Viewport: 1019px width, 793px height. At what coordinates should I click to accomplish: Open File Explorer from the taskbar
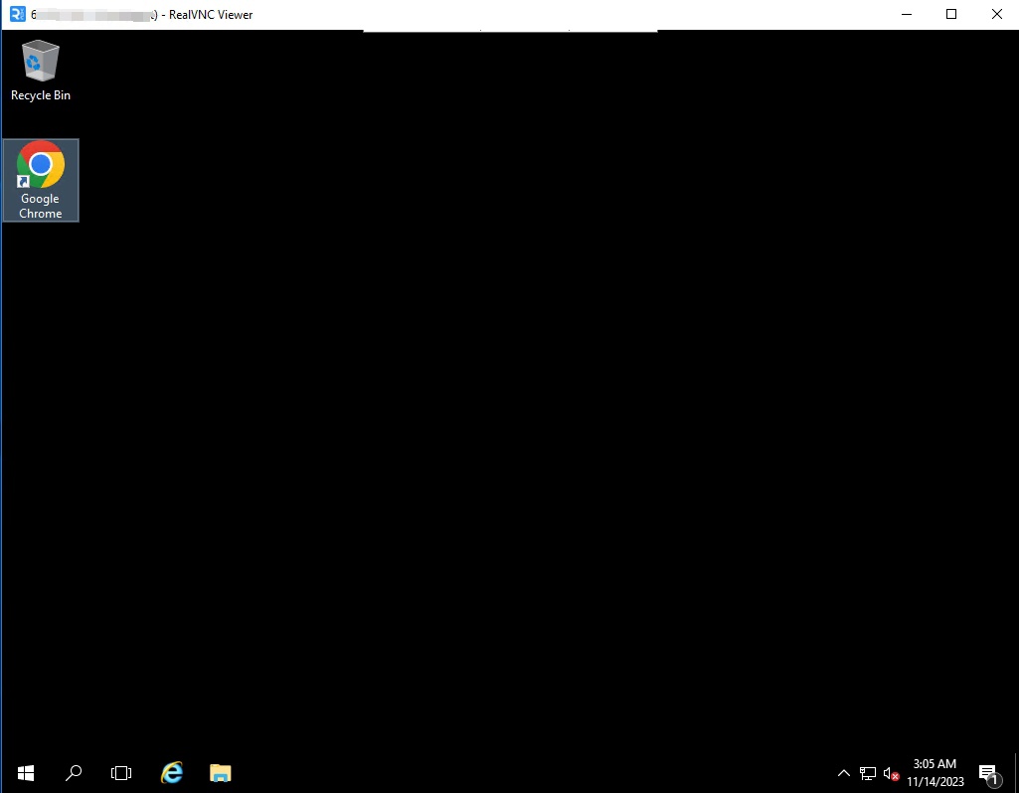click(x=220, y=772)
